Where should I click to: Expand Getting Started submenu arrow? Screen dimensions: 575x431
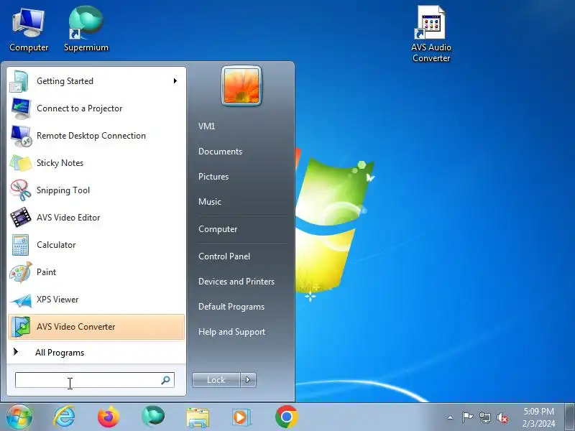pos(175,81)
